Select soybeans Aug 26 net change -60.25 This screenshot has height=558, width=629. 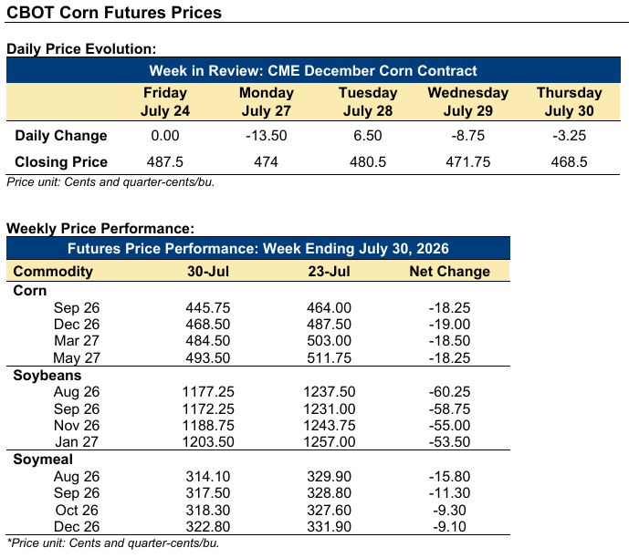coord(450,391)
